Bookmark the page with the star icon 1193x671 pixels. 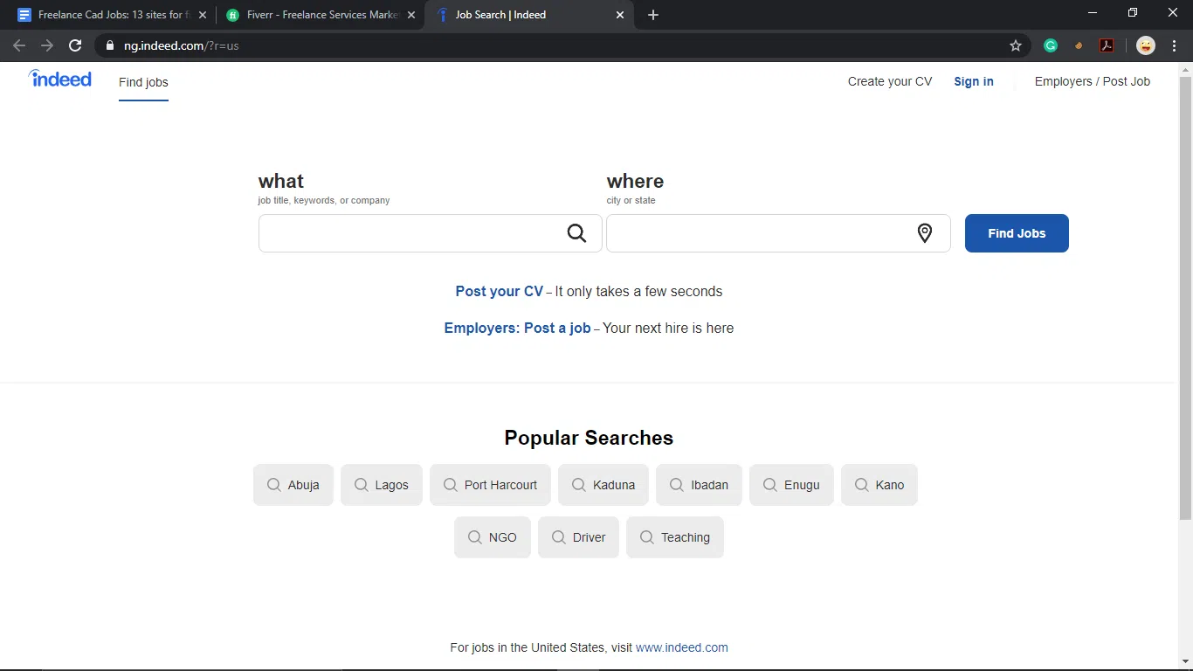pos(1016,45)
